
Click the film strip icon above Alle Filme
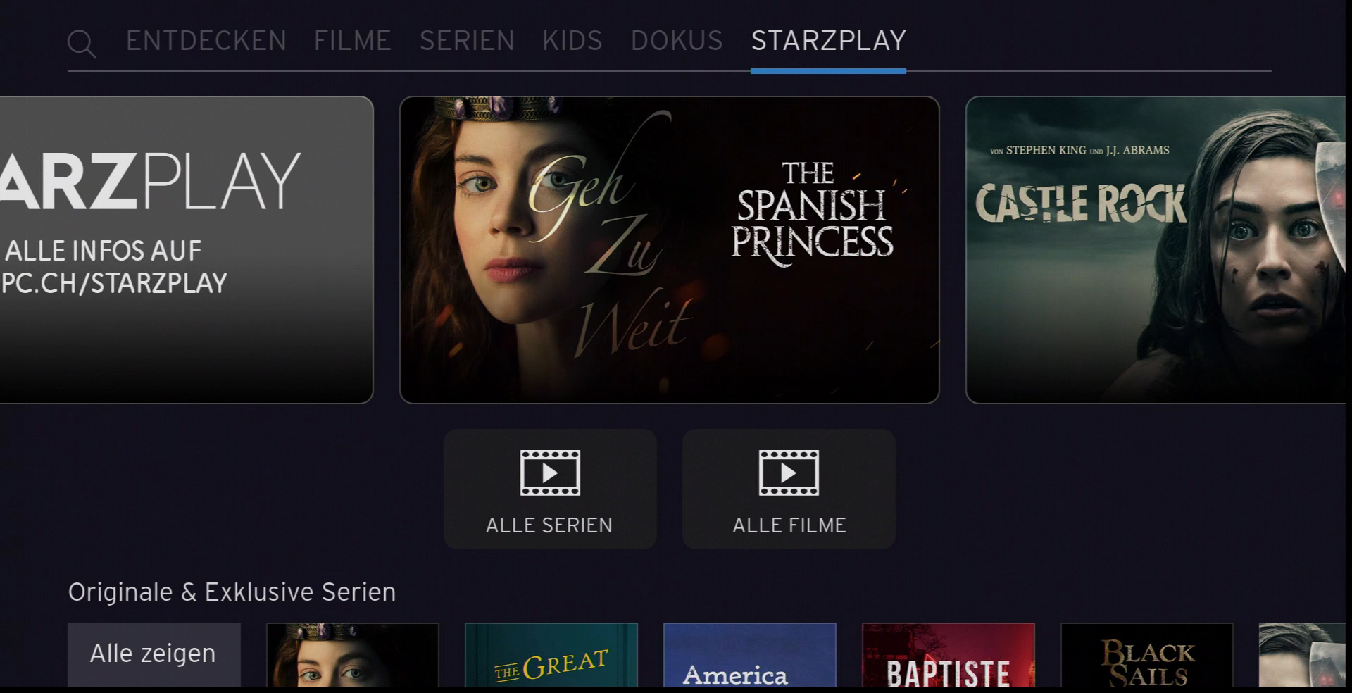point(789,473)
